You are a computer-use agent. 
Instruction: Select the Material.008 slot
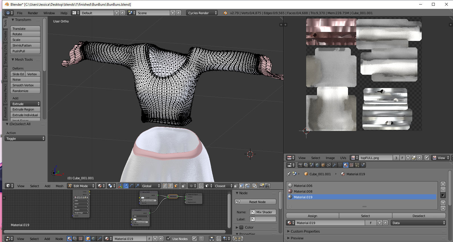pos(362,191)
